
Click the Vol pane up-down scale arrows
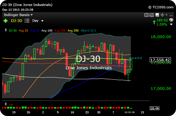[x=6, y=104]
